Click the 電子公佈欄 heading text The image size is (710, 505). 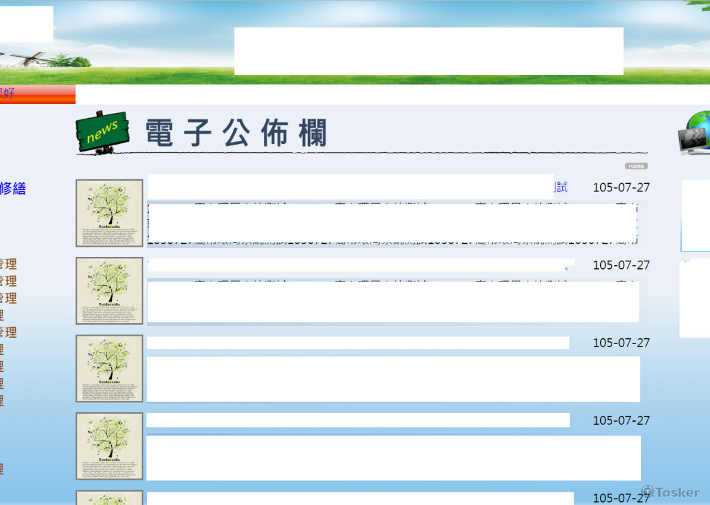tap(236, 133)
